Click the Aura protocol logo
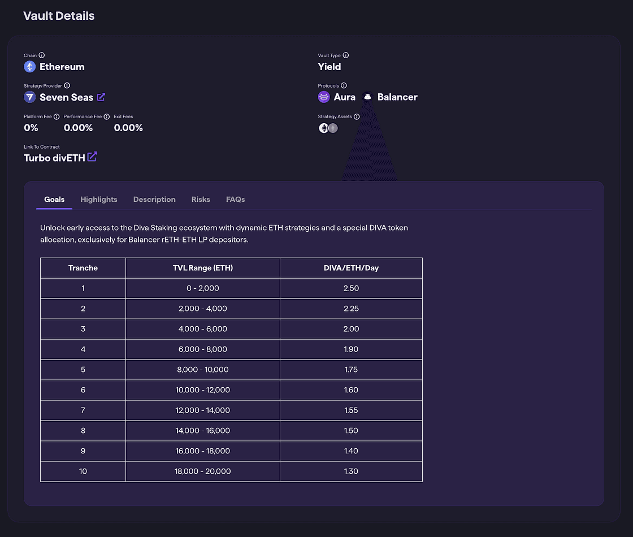Image resolution: width=633 pixels, height=537 pixels. [324, 97]
